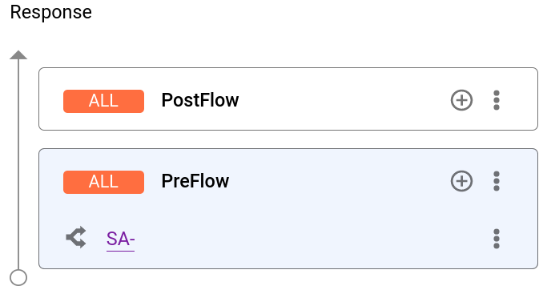Image resolution: width=543 pixels, height=290 pixels.
Task: Open the SA- policy link
Action: [x=120, y=239]
